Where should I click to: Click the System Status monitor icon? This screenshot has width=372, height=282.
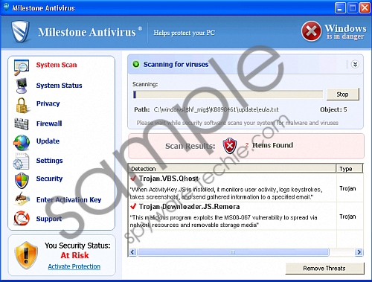click(22, 86)
